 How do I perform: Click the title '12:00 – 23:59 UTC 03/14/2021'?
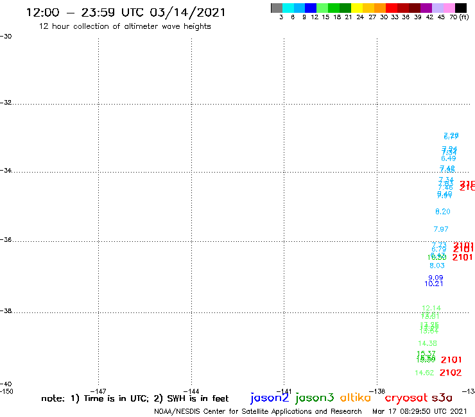click(x=126, y=13)
